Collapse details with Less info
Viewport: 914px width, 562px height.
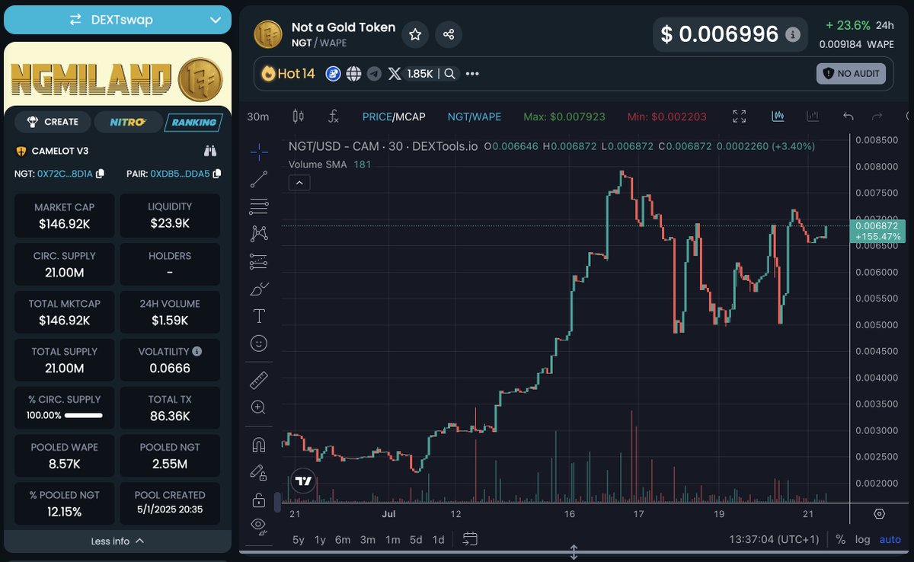tap(117, 541)
